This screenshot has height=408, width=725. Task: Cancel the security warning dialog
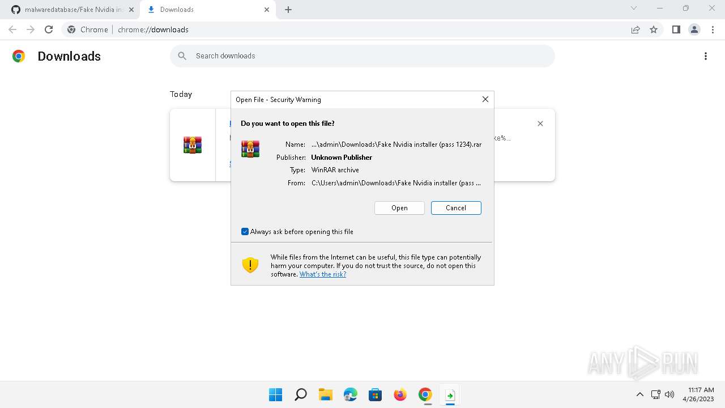456,208
